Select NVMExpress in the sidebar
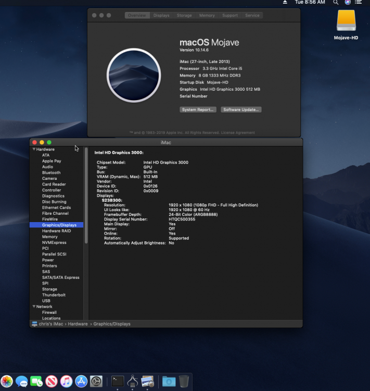 pyautogui.click(x=54, y=242)
